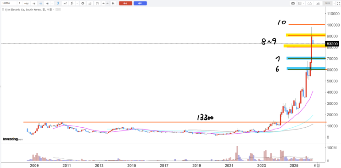
Task: Open the chart style dropdown arrow
Action: coord(77,3)
